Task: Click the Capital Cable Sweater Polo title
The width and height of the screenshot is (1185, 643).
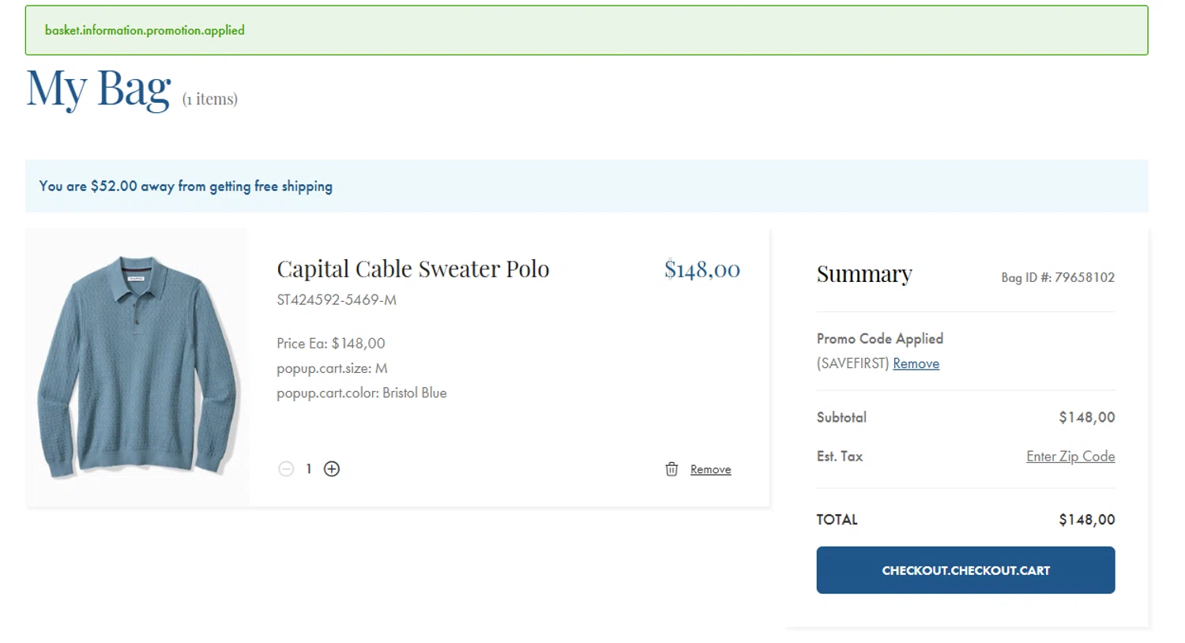Action: [x=412, y=269]
